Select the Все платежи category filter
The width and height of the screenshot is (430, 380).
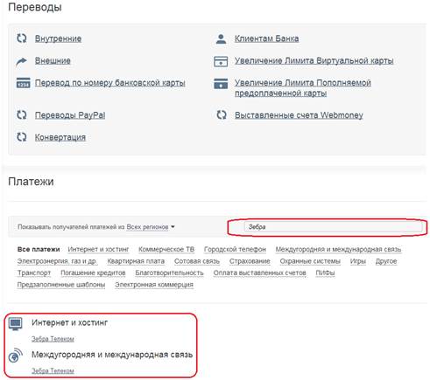pyautogui.click(x=39, y=249)
